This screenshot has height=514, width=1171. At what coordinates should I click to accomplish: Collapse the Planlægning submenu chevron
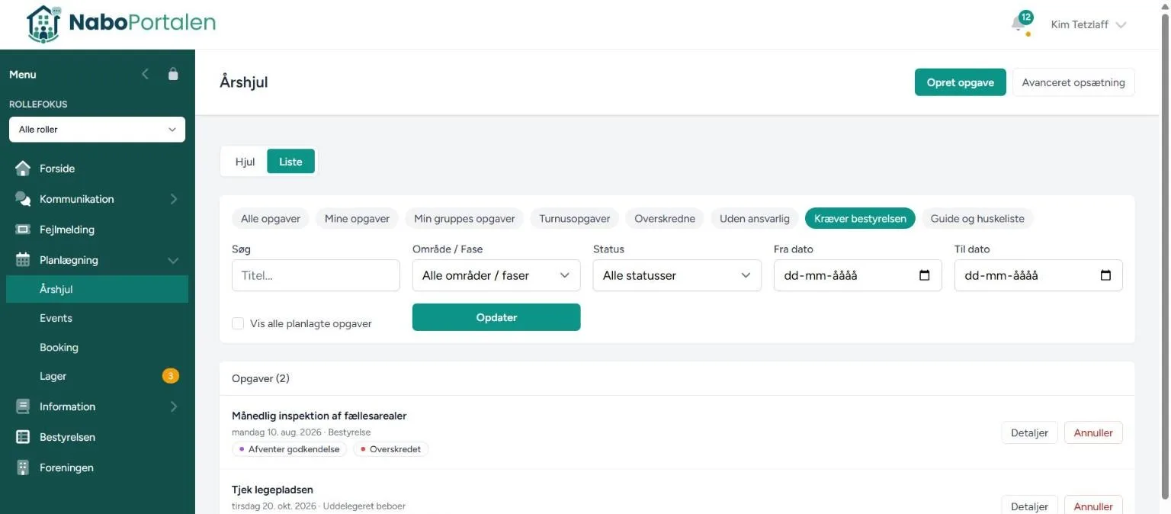(x=173, y=260)
